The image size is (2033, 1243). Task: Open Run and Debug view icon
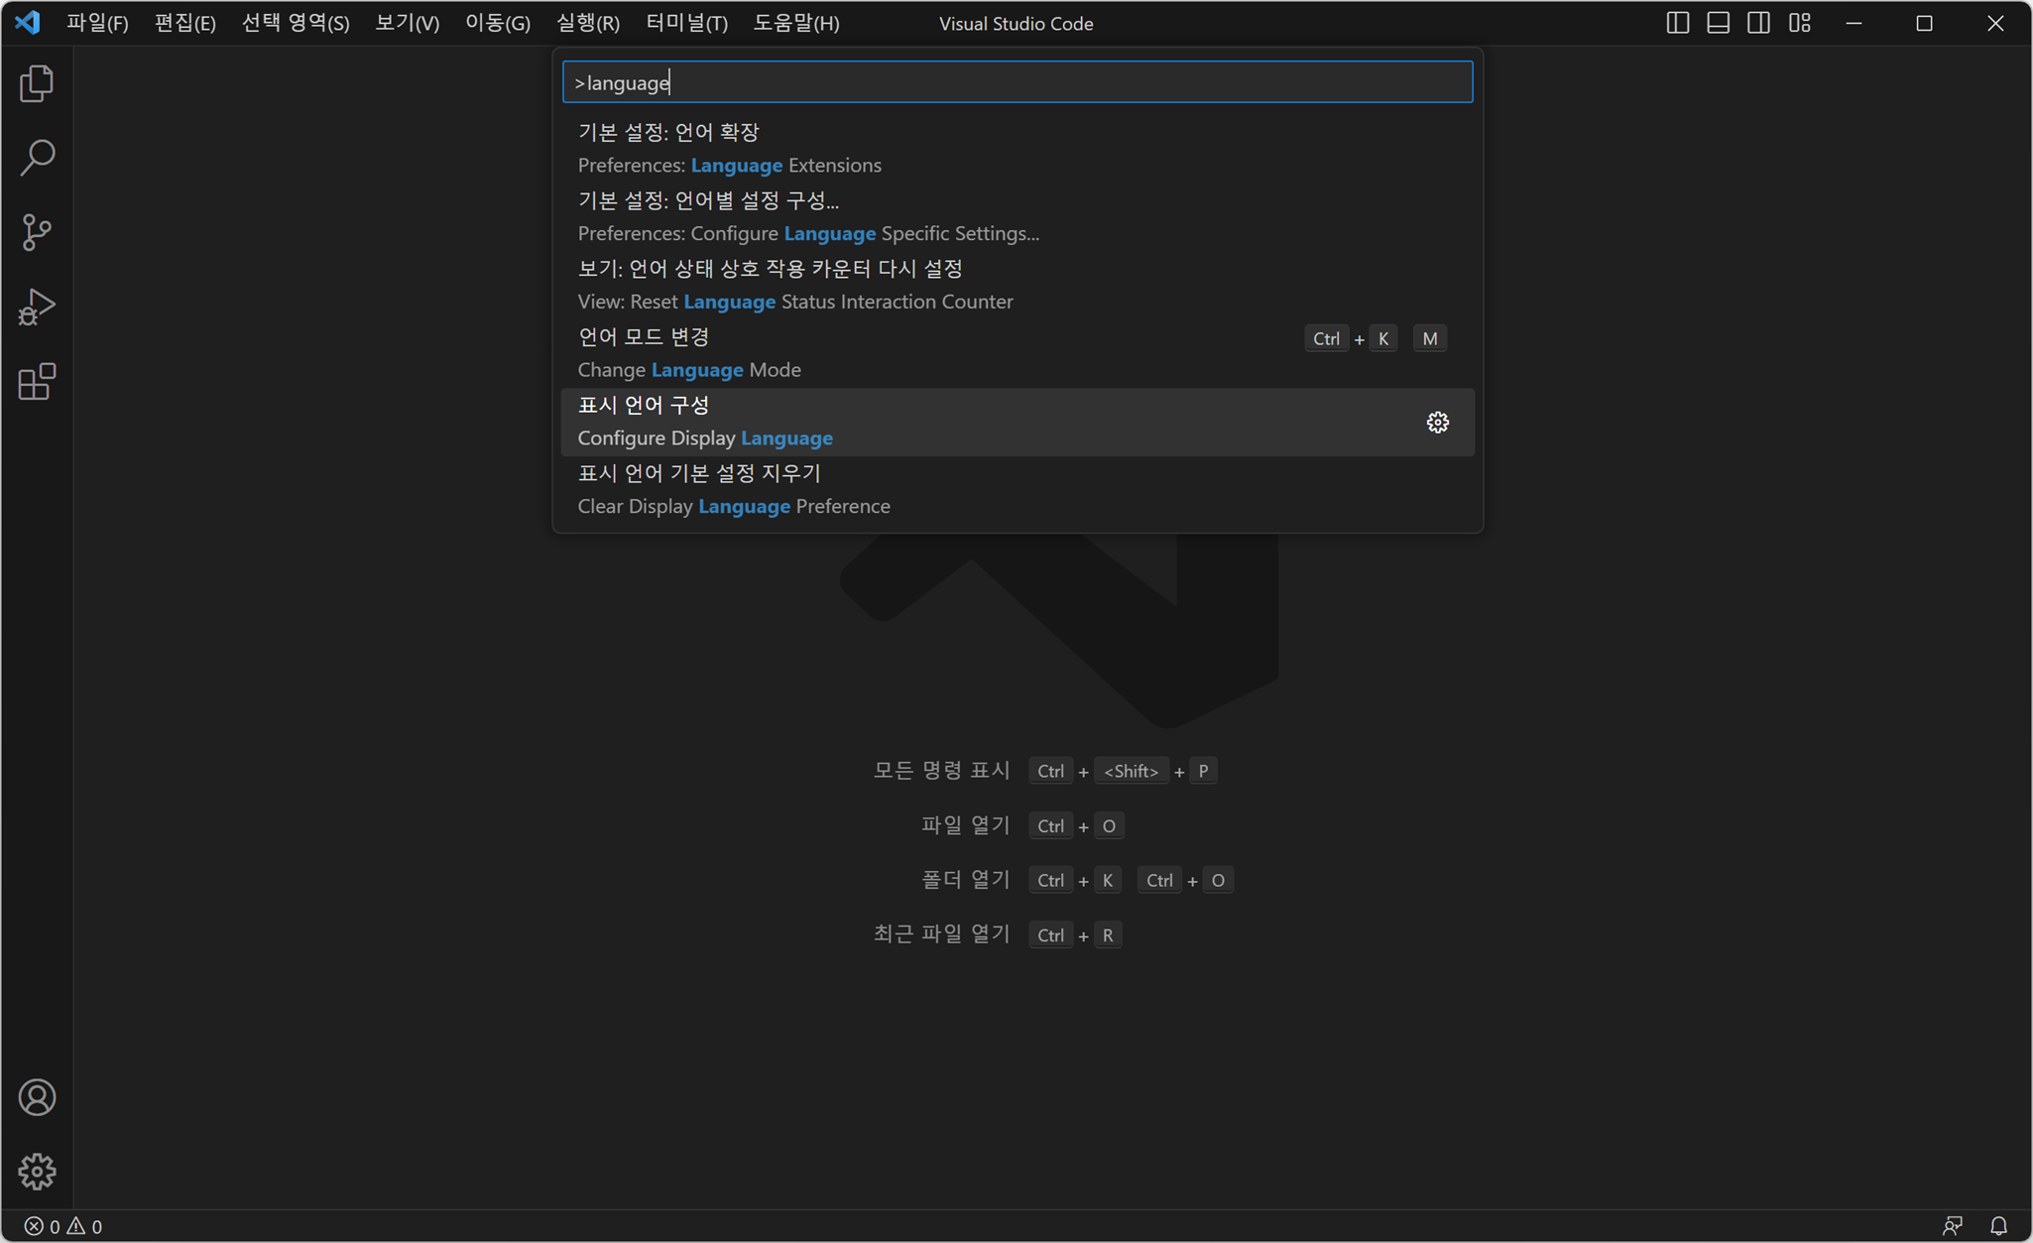tap(37, 307)
